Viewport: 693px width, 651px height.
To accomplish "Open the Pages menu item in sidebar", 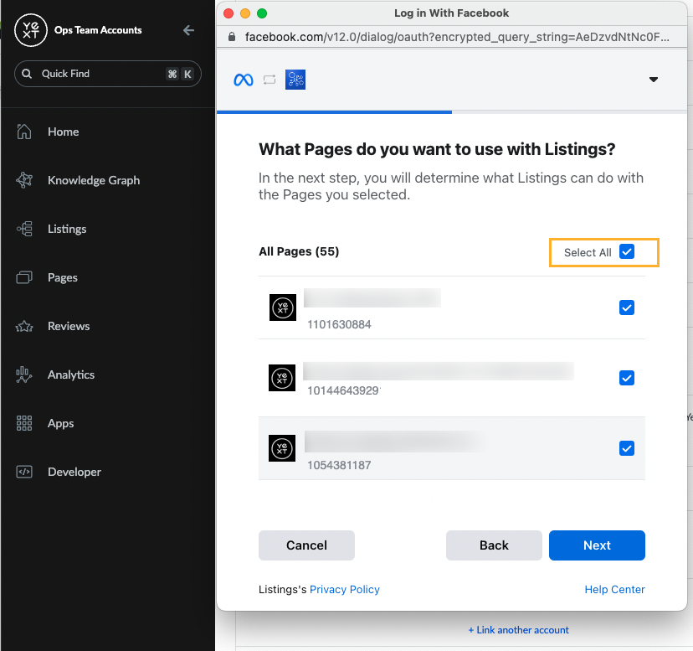I will [63, 277].
